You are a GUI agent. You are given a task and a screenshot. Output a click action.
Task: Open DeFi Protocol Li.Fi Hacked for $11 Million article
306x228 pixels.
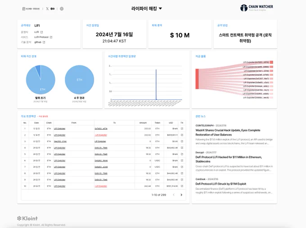[229, 159]
